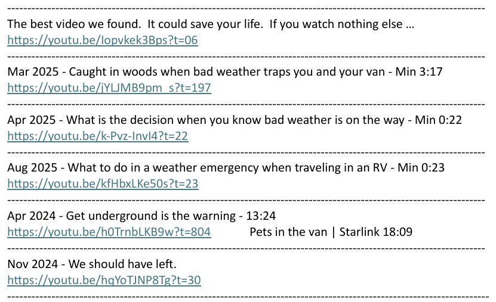
Task: Open the youtu.be link ending in t=23
Action: tap(102, 183)
